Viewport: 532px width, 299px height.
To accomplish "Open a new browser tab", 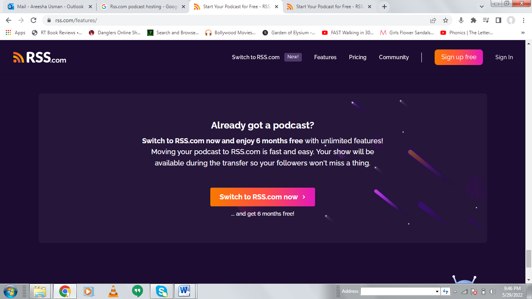I will point(384,7).
